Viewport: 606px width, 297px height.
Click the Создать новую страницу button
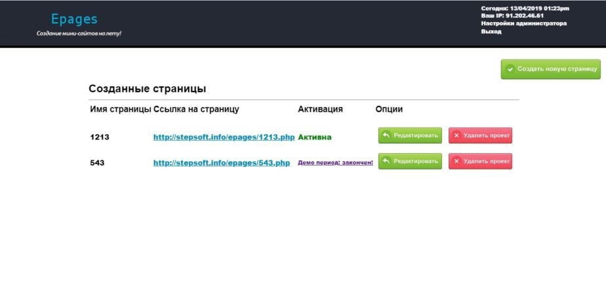pyautogui.click(x=551, y=69)
